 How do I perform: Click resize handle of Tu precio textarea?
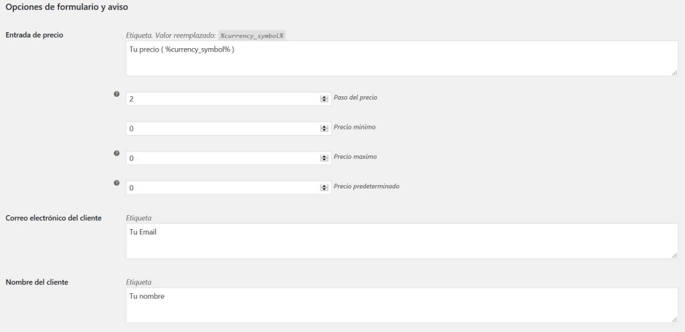(674, 72)
